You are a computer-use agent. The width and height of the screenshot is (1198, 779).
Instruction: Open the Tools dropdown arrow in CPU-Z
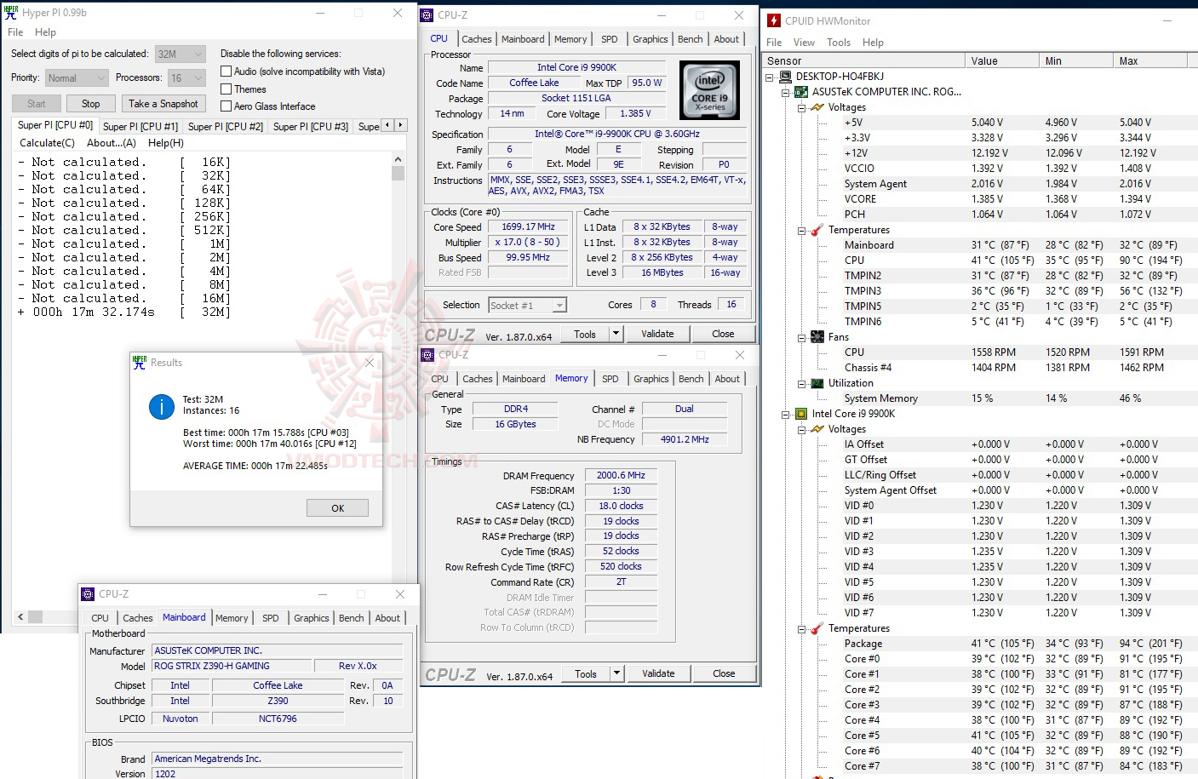(615, 333)
